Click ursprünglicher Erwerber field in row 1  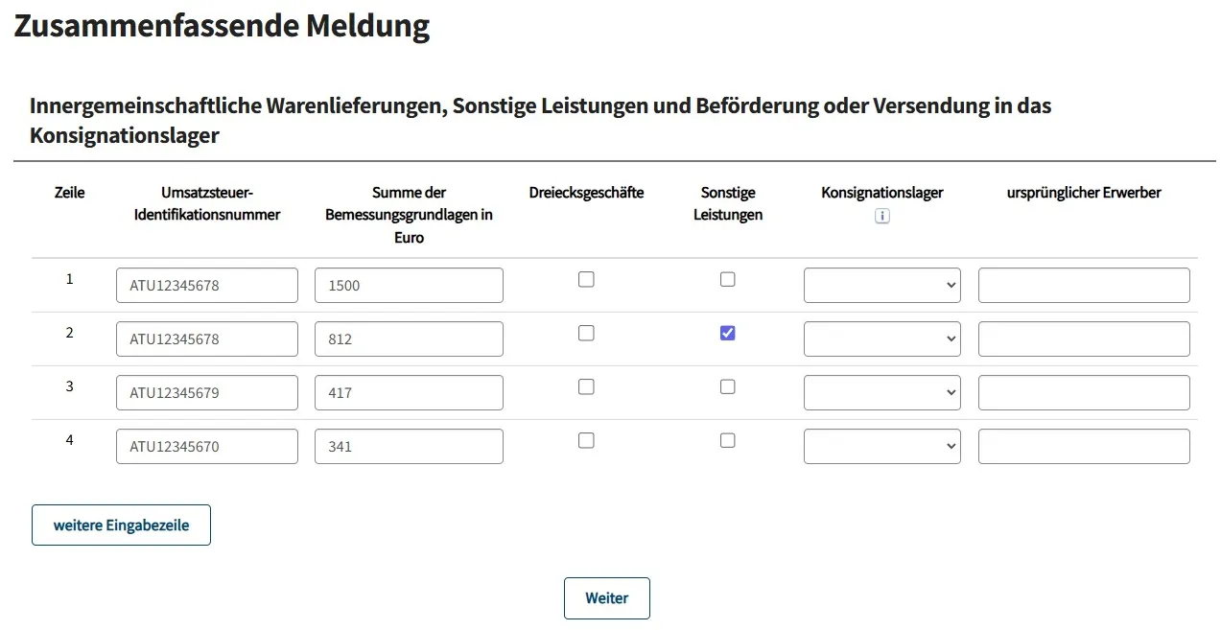[1084, 285]
